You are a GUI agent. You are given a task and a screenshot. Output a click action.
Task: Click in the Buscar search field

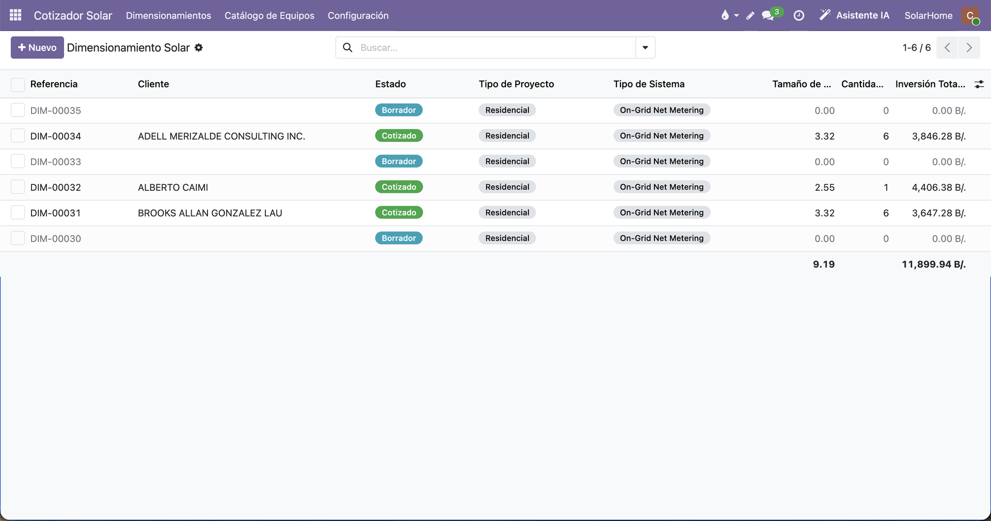[495, 47]
